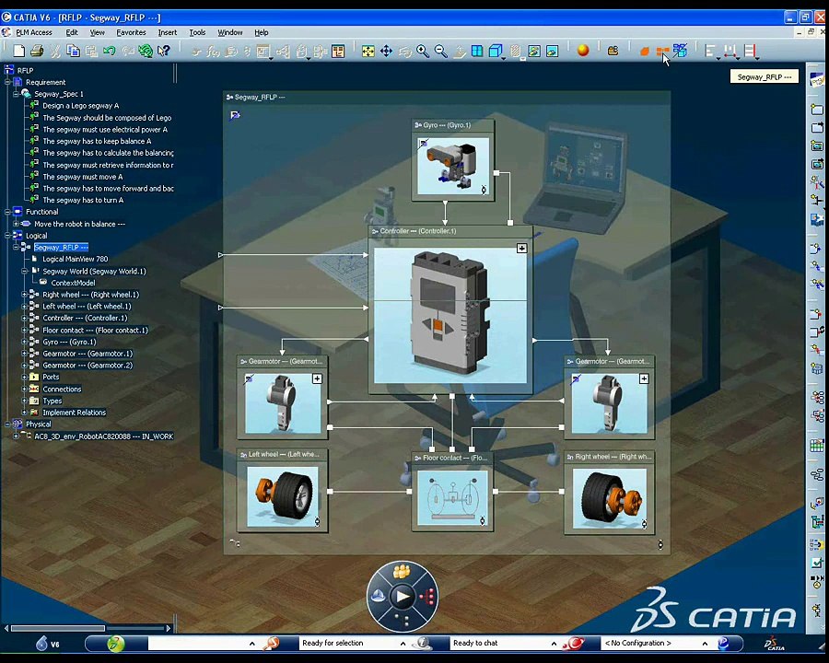Open the Ready to chat dropdown arrow
Image resolution: width=829 pixels, height=663 pixels.
point(554,644)
